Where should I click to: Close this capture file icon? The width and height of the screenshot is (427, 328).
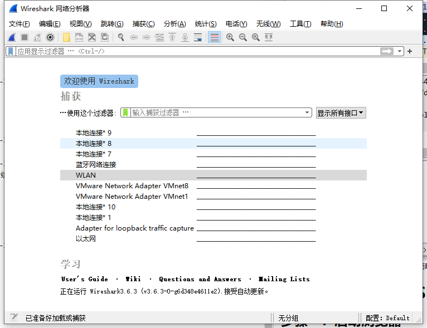(x=92, y=37)
